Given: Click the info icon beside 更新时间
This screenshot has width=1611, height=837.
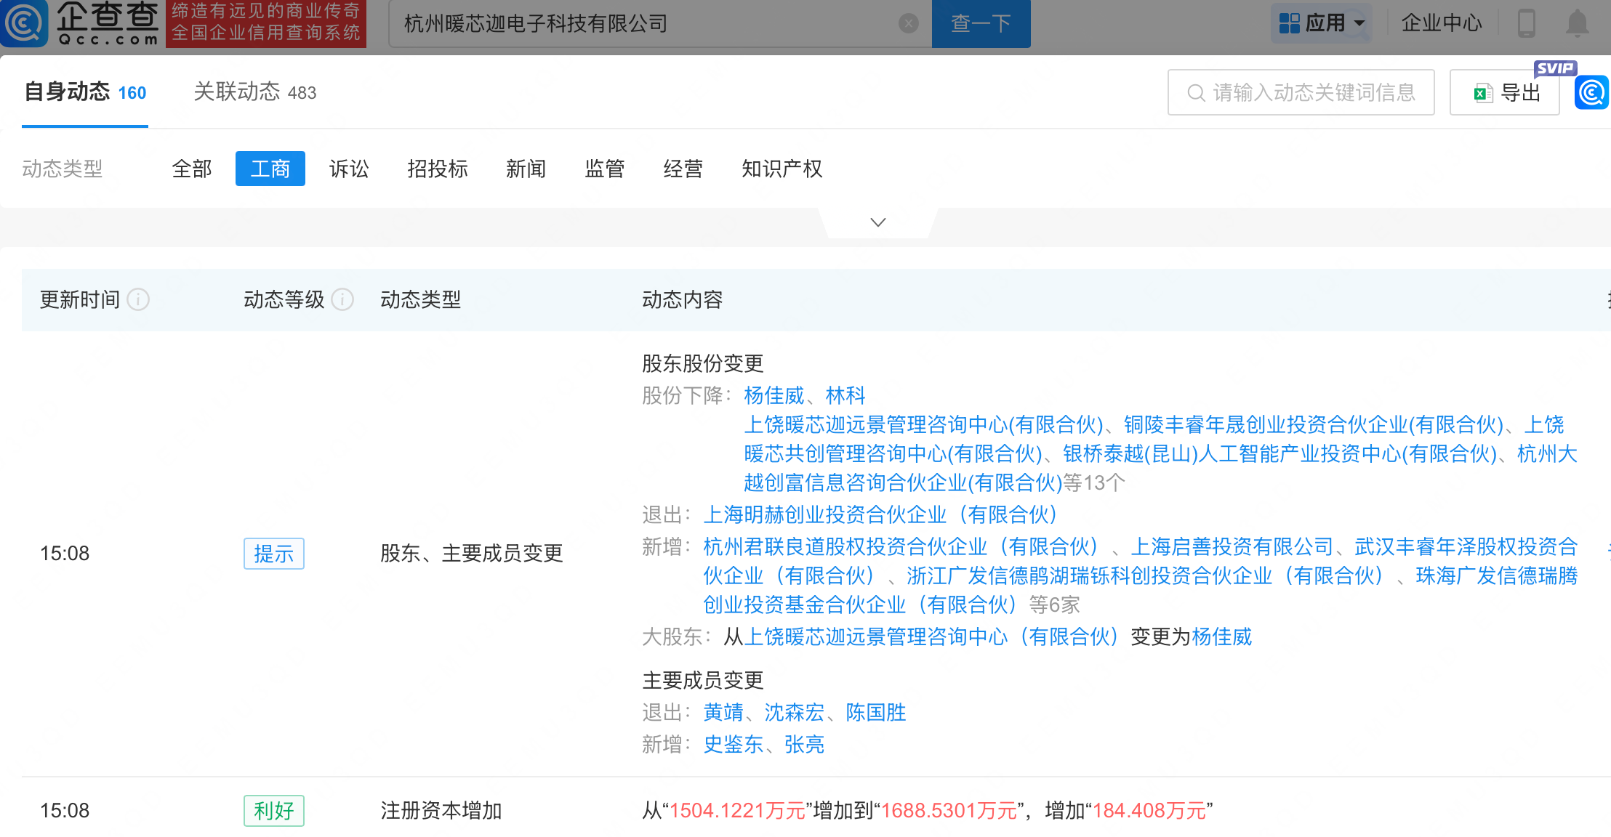Looking at the screenshot, I should point(138,299).
